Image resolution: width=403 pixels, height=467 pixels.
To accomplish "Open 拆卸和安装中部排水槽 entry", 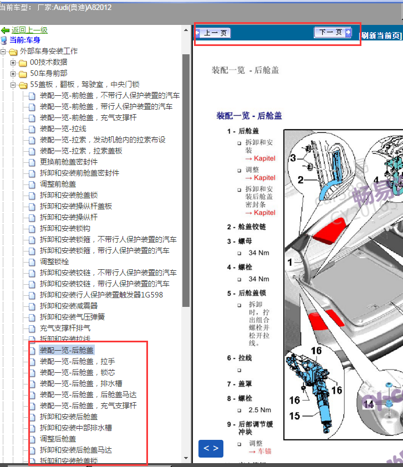I will [x=76, y=428].
